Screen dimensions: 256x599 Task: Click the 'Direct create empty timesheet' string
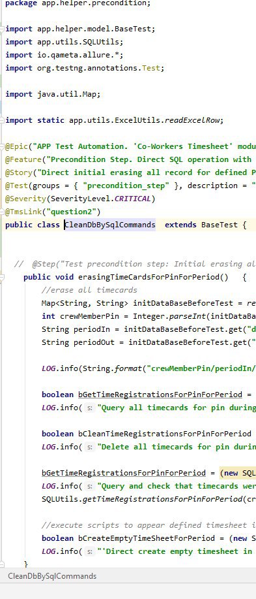pyautogui.click(x=177, y=551)
